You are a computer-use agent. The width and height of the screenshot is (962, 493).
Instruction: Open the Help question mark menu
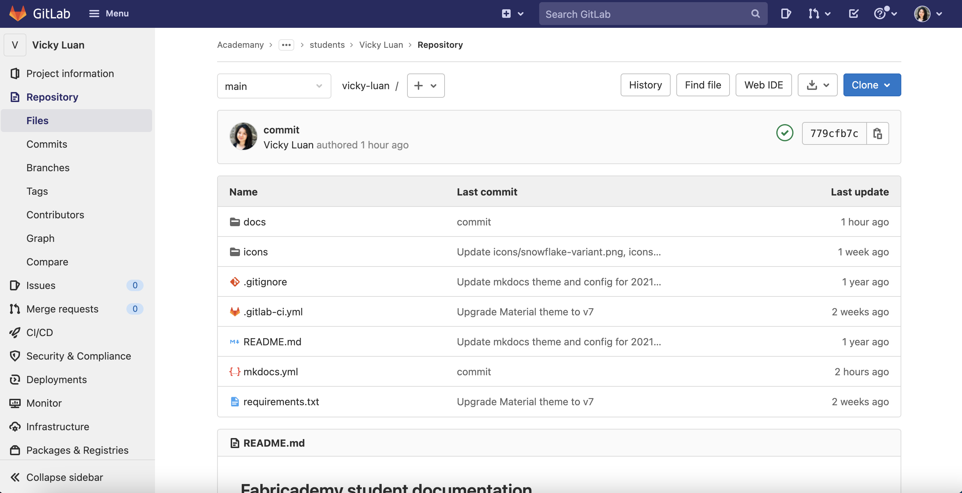point(885,14)
